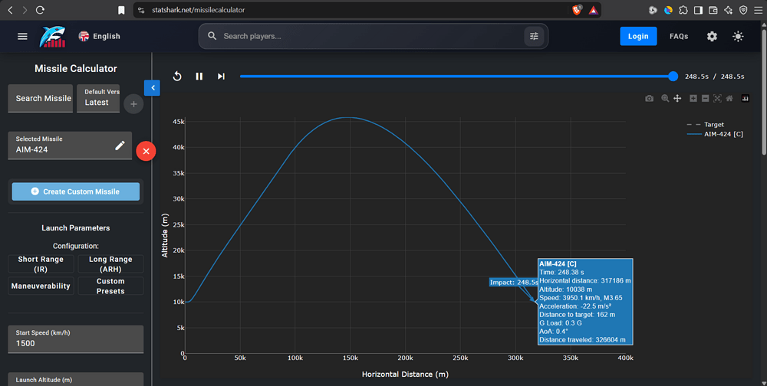The height and width of the screenshot is (386, 767).
Task: Click the middle of the playback progress bar
Action: [456, 77]
